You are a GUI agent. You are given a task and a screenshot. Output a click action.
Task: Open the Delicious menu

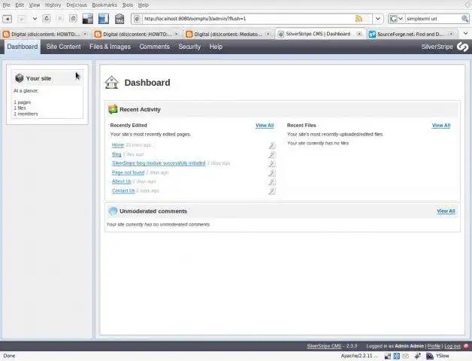77,5
